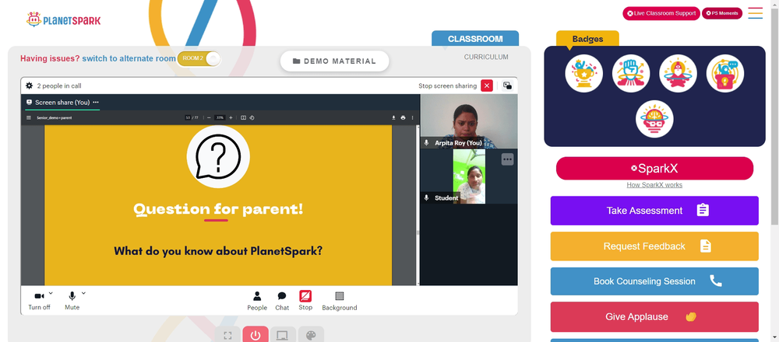
Task: Click the raised fist badge
Action: 631,73
